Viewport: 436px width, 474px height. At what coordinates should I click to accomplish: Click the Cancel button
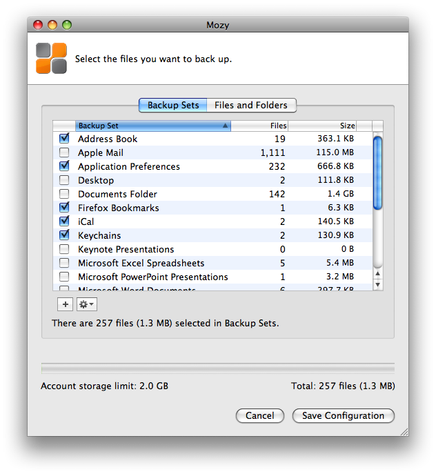pos(259,415)
